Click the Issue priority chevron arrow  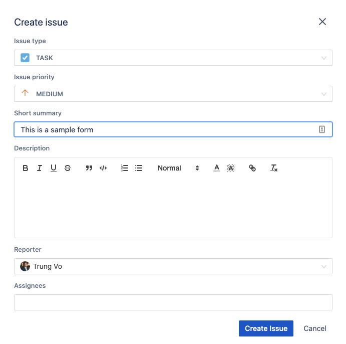tap(323, 94)
